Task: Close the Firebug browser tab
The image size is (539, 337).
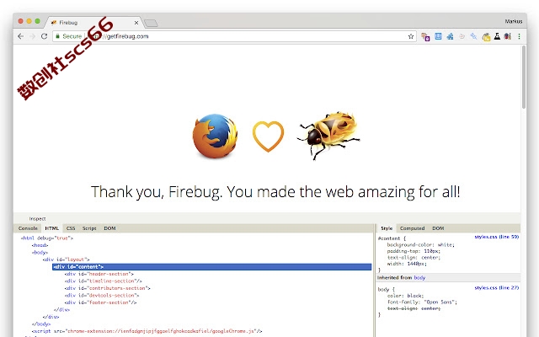Action: tap(136, 23)
